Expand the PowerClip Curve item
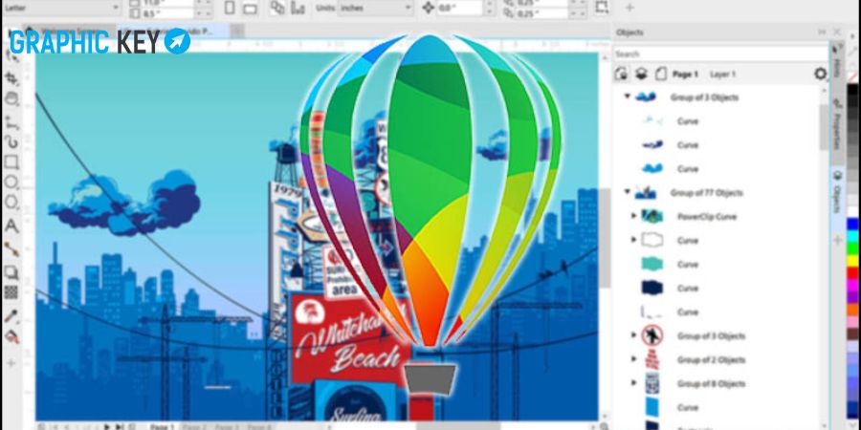This screenshot has height=430, width=861. click(x=633, y=216)
